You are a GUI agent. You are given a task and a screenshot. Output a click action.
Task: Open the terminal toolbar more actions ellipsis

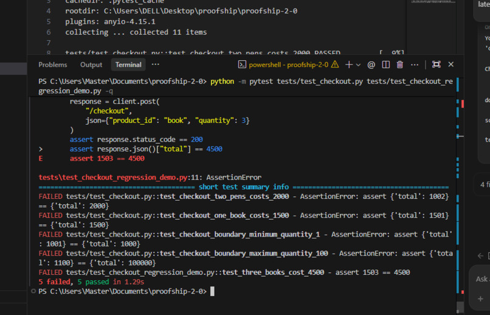pos(415,64)
